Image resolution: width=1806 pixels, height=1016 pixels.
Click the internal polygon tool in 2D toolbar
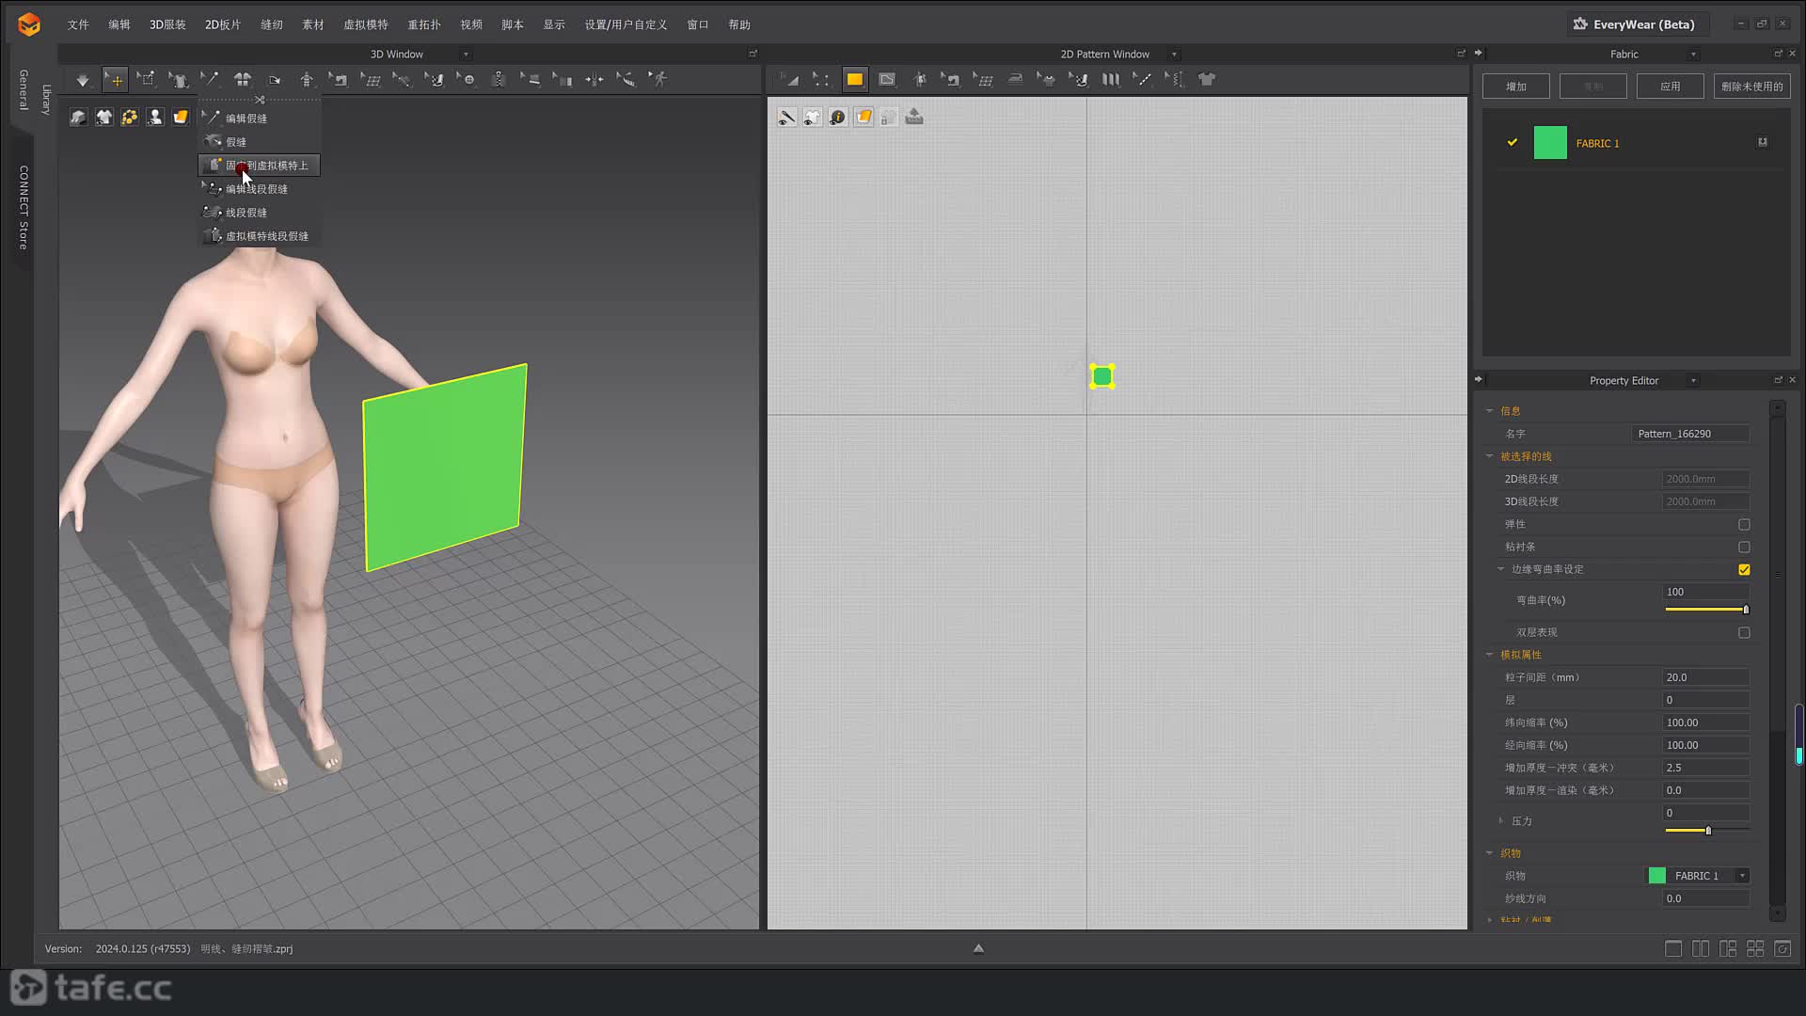pyautogui.click(x=887, y=80)
